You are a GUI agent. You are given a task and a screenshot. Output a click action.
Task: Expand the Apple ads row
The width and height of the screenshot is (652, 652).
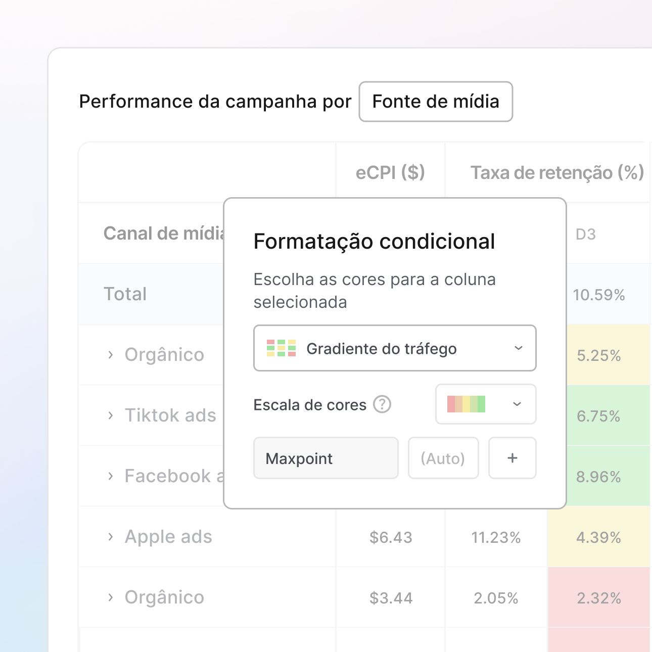coord(111,537)
